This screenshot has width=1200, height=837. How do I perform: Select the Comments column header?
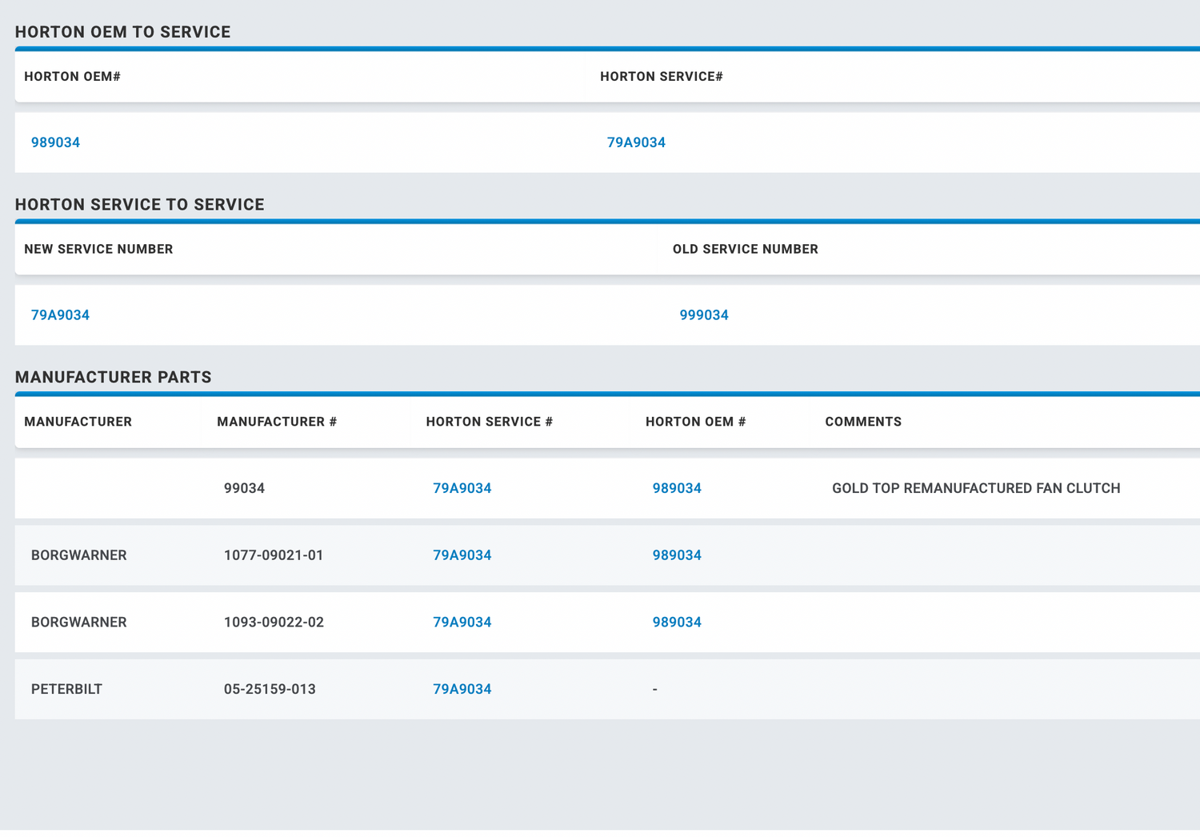[863, 422]
